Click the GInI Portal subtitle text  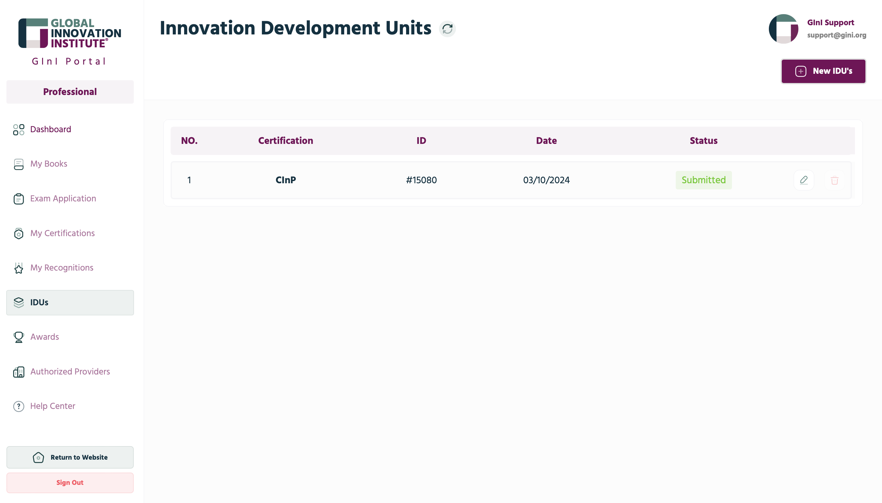69,61
